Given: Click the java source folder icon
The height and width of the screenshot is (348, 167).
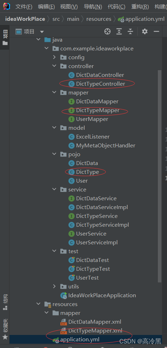Looking at the screenshot, I should point(48,40).
